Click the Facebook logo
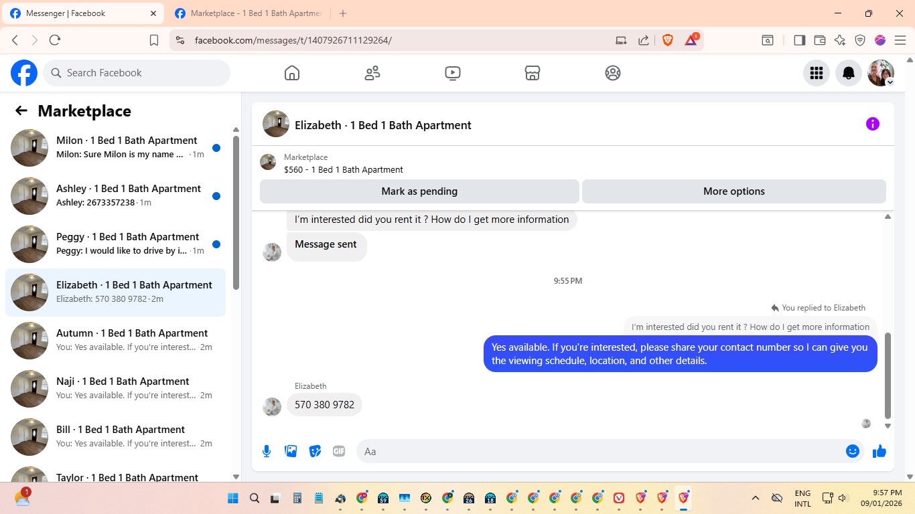The height and width of the screenshot is (514, 915). pyautogui.click(x=24, y=73)
